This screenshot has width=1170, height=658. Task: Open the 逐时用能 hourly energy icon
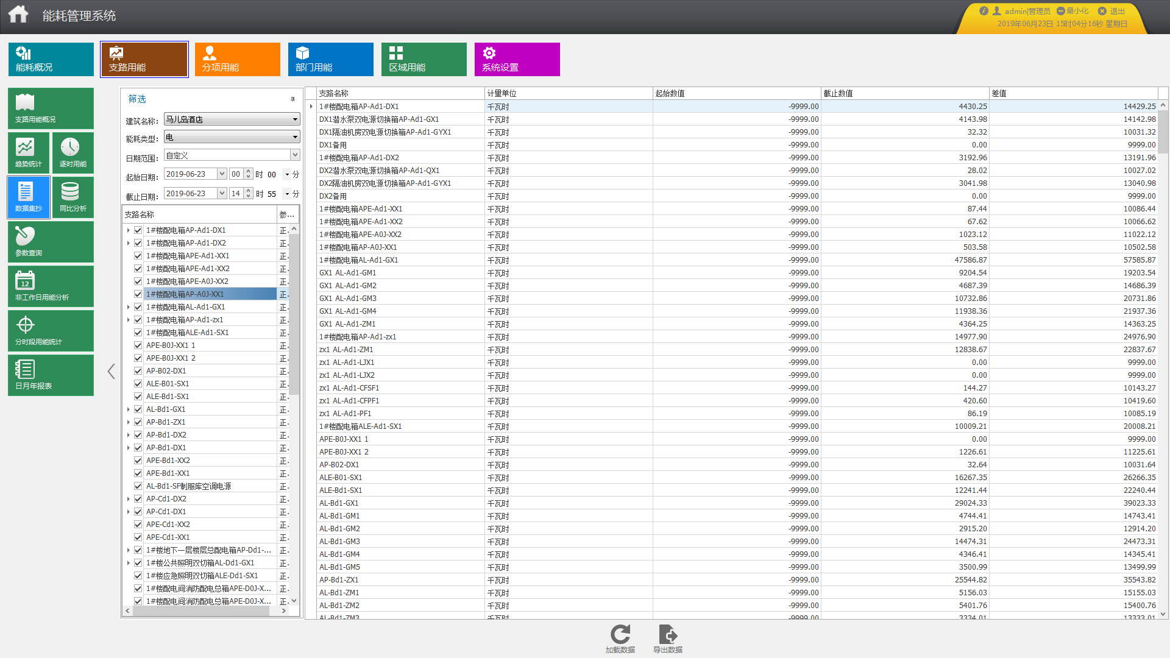tap(73, 152)
